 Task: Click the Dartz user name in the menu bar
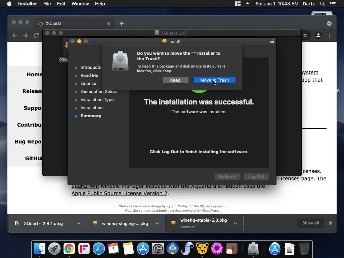pos(309,4)
